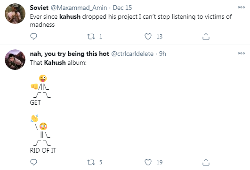
Task: Select the 'victims of madness' tweet text
Action: click(131, 21)
